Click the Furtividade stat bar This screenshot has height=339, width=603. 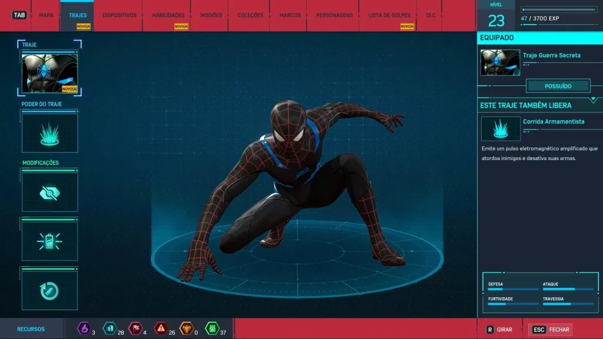click(513, 304)
